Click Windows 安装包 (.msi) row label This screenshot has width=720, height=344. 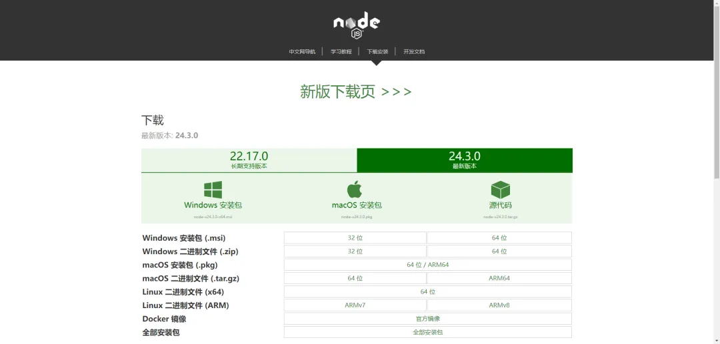point(184,238)
